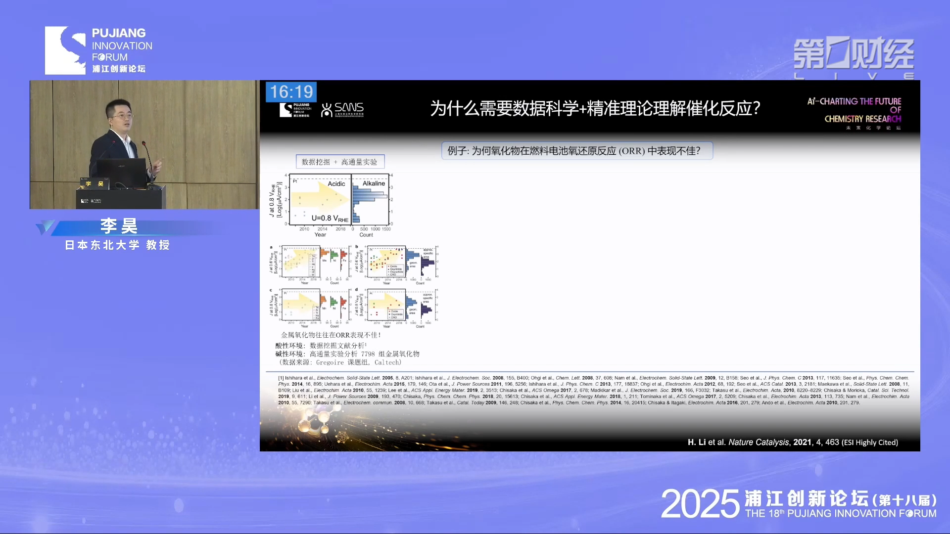Click the line 碱性环境: 高通量实验分析 7798
The width and height of the screenshot is (950, 534).
click(347, 354)
